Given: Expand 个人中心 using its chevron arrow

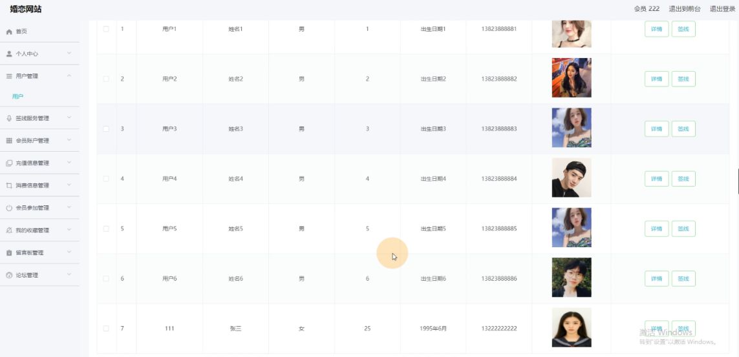Looking at the screenshot, I should [69, 53].
